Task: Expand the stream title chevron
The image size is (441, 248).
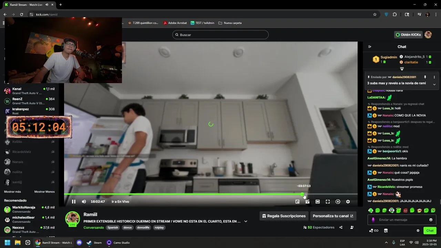Action: [x=246, y=221]
